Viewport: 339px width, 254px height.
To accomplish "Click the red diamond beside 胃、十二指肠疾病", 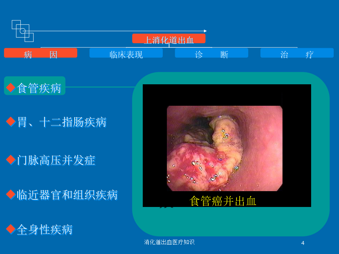I will (x=11, y=122).
